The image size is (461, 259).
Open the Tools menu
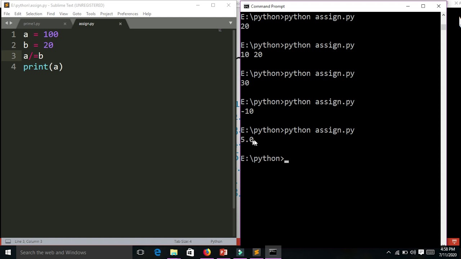tap(91, 14)
